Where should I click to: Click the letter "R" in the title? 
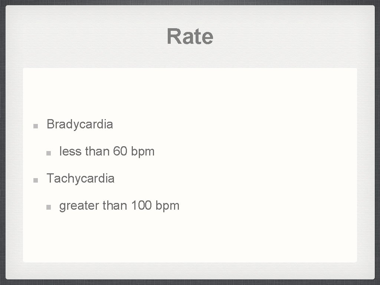coord(173,36)
